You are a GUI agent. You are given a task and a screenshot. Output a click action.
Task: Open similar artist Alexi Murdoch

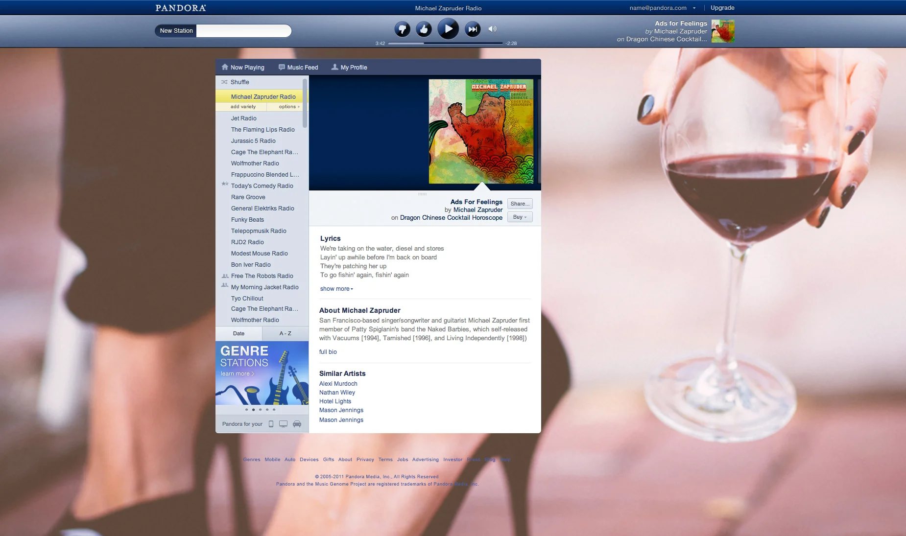(x=338, y=384)
